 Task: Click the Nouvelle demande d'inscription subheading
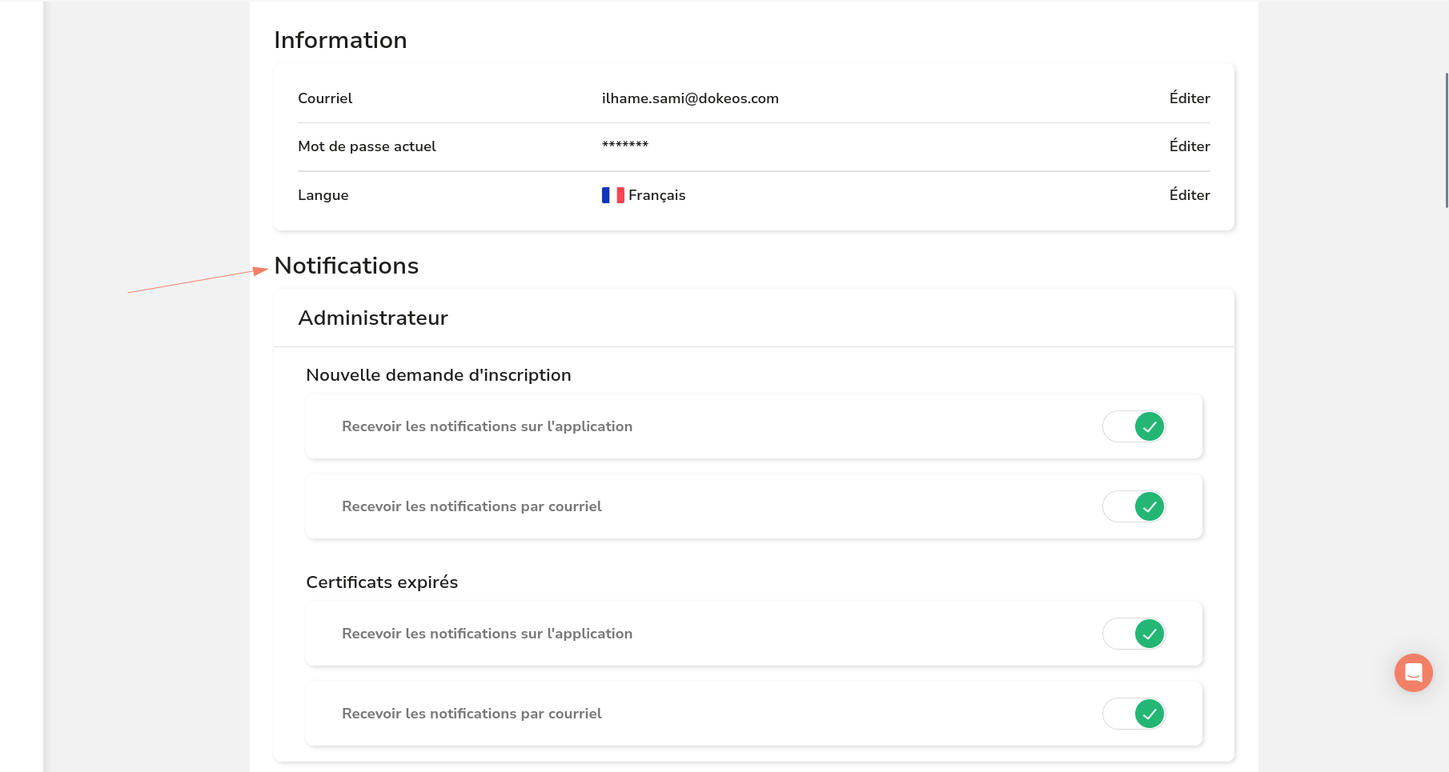coord(438,375)
